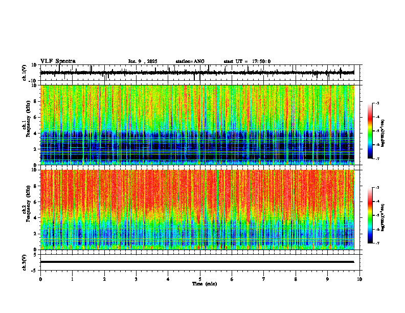
Task: Click the "8" minute tick on the time axis
Action: (x=296, y=279)
